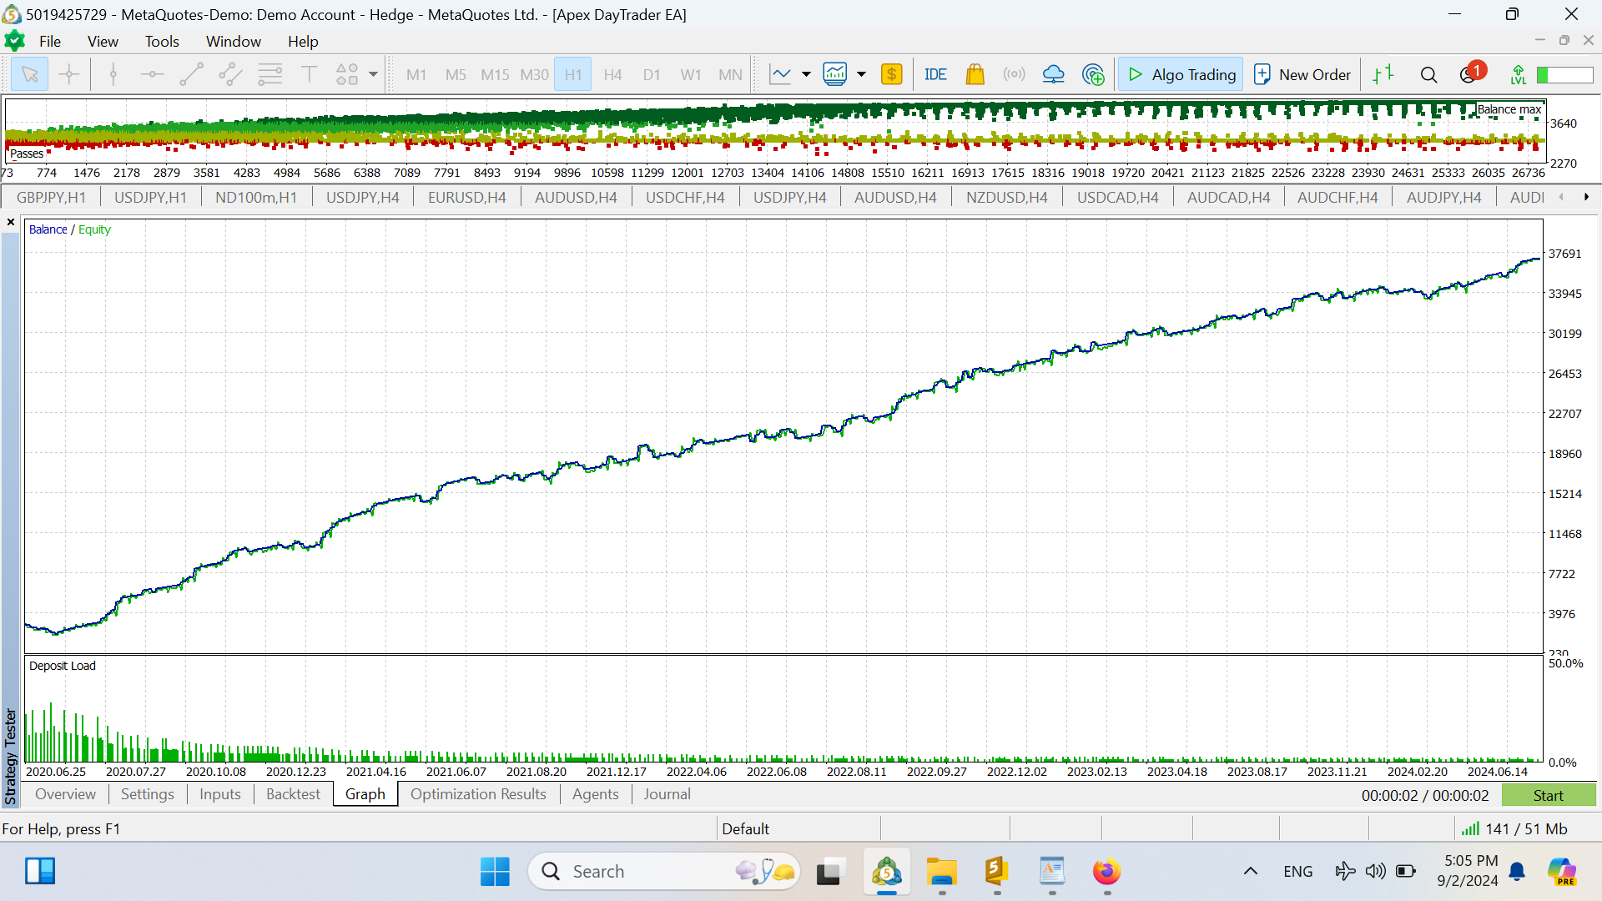Toggle Algo Trading on
Viewport: 1602px width, 901px height.
[x=1179, y=73]
